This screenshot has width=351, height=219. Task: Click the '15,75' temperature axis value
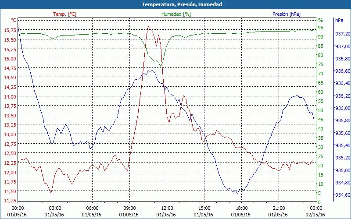point(10,30)
